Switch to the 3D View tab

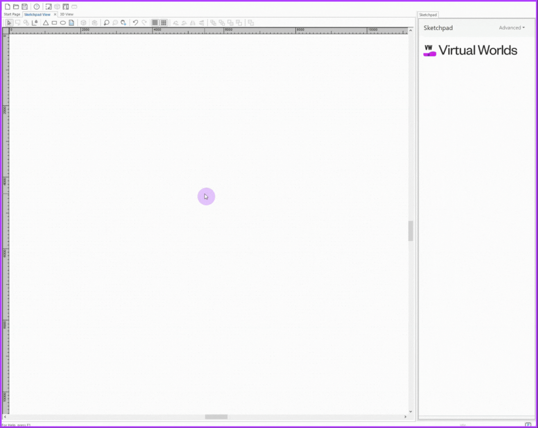[x=66, y=14]
